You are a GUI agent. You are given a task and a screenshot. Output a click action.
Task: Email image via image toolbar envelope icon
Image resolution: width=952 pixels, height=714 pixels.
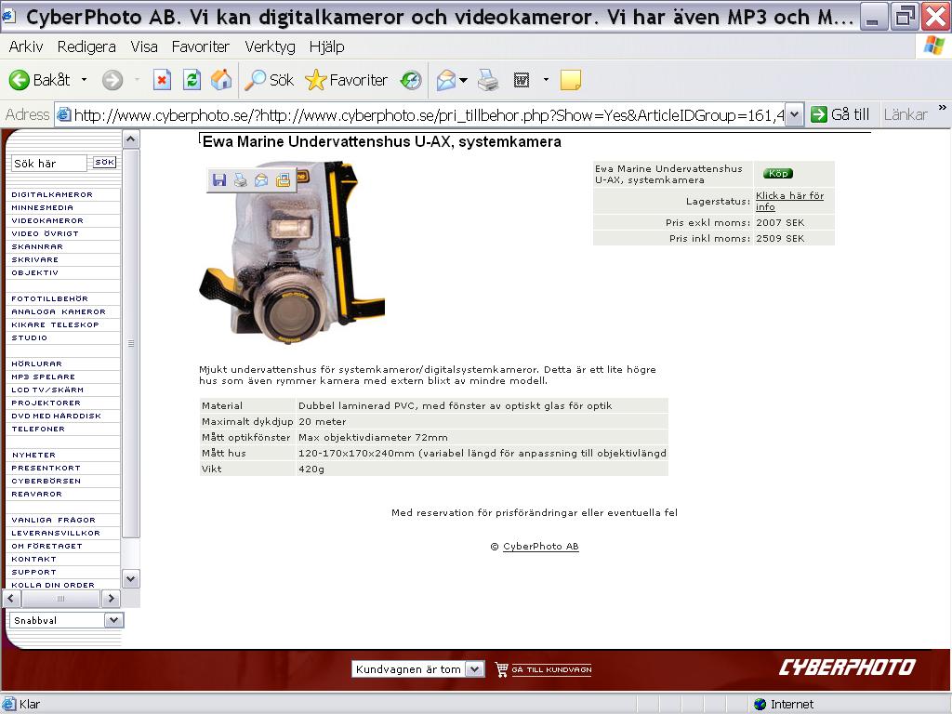[261, 179]
